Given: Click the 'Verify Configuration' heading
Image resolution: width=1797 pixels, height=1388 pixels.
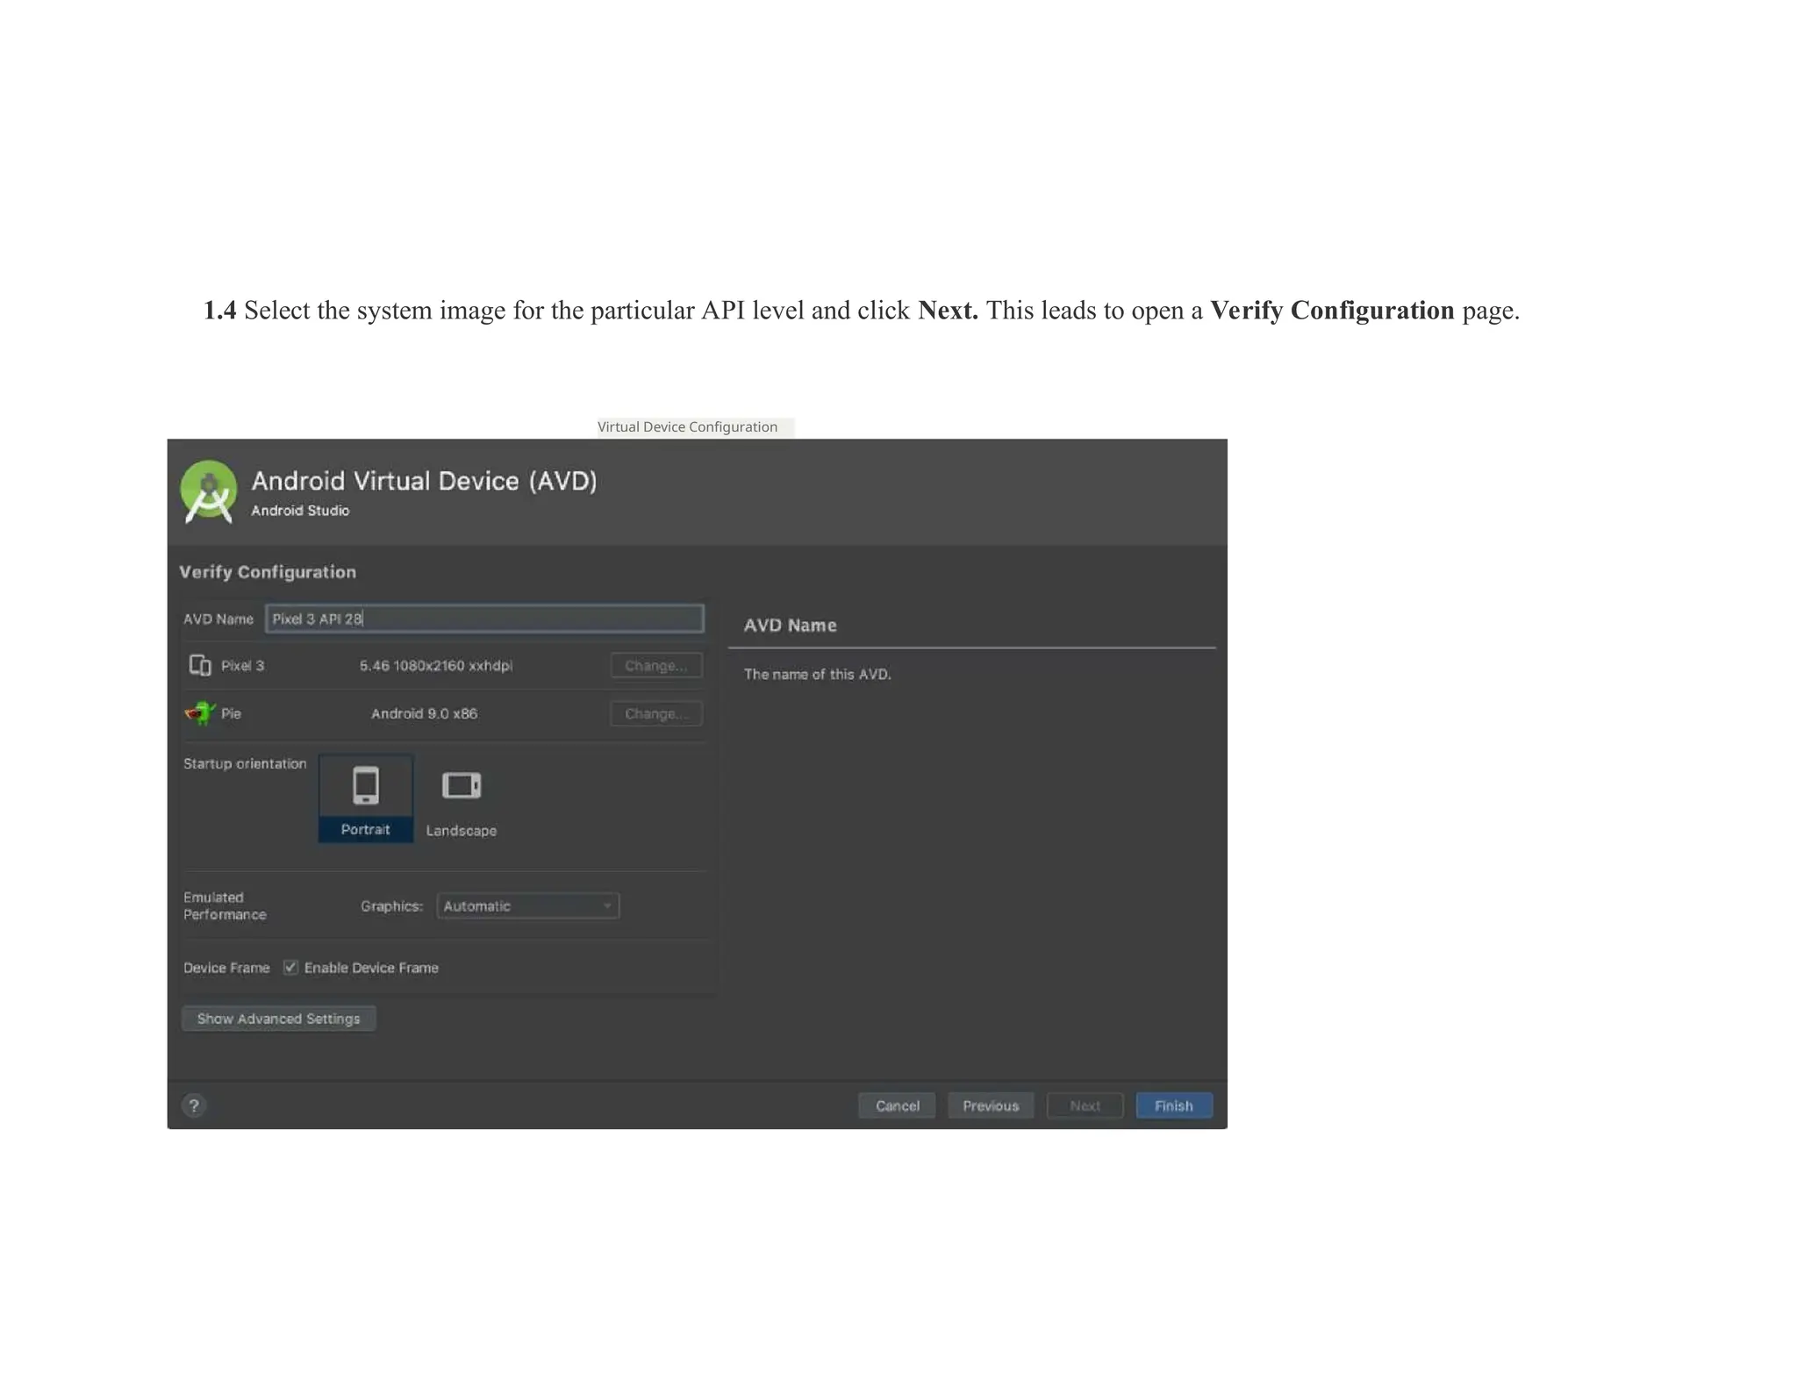Looking at the screenshot, I should pos(268,572).
